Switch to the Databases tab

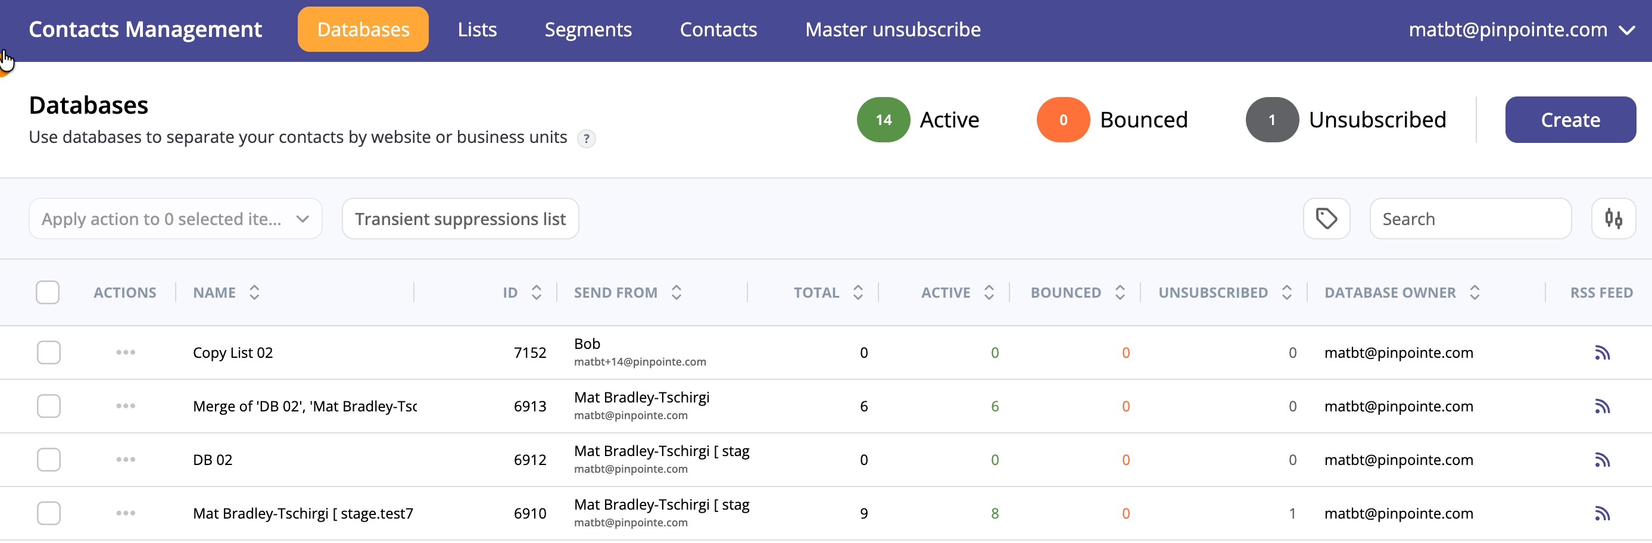(x=363, y=30)
